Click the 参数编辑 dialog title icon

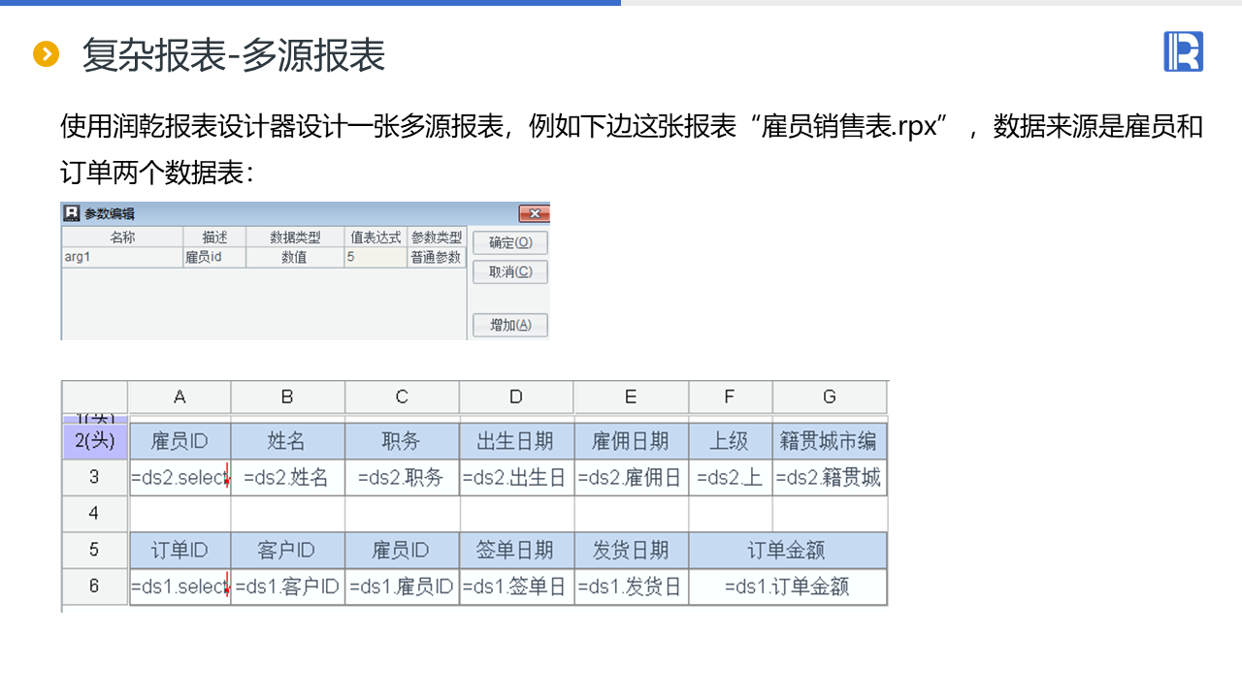(71, 213)
